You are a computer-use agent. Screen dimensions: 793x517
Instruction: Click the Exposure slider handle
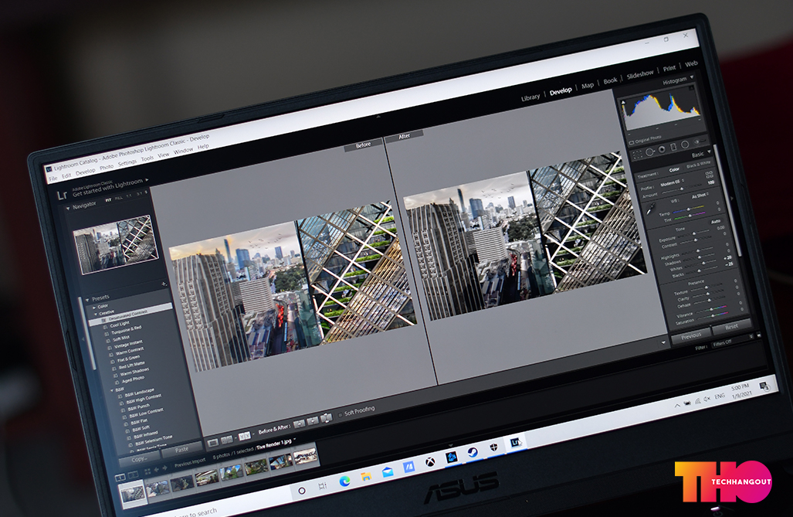click(x=695, y=233)
